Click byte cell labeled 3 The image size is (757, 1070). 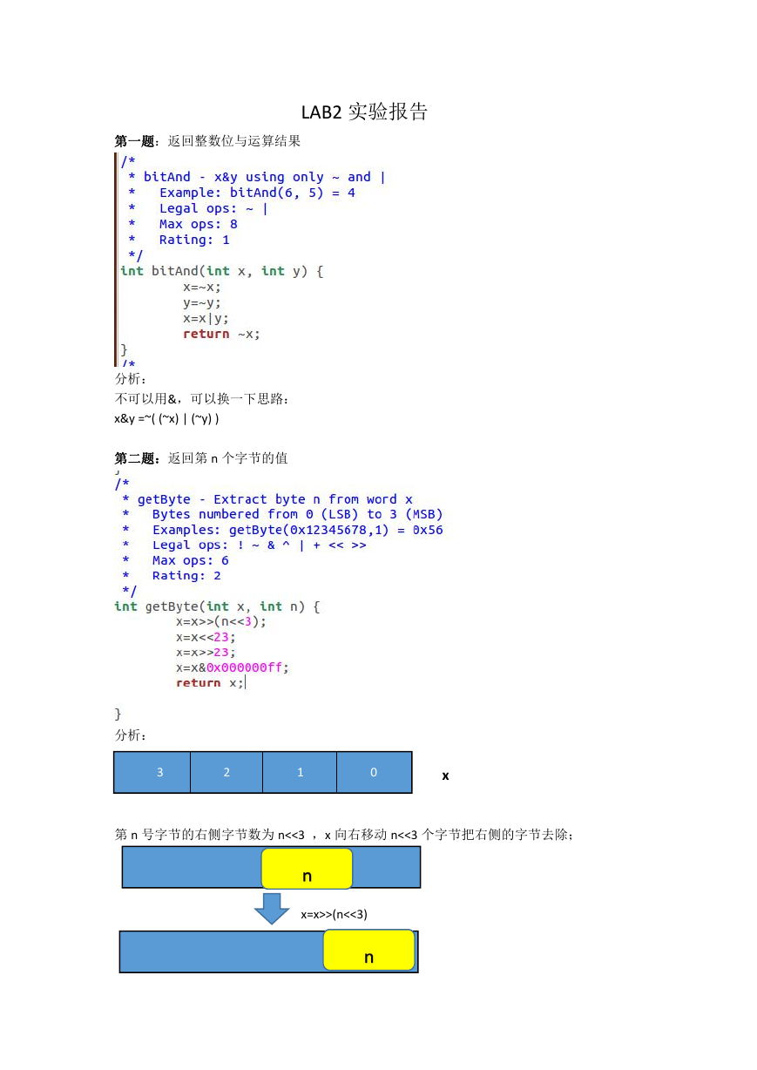click(x=152, y=772)
